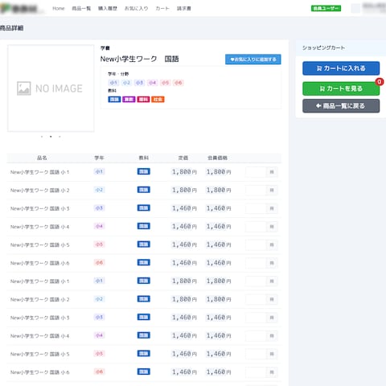
Task: Select the red 理科 subject tag
Action: 143,100
